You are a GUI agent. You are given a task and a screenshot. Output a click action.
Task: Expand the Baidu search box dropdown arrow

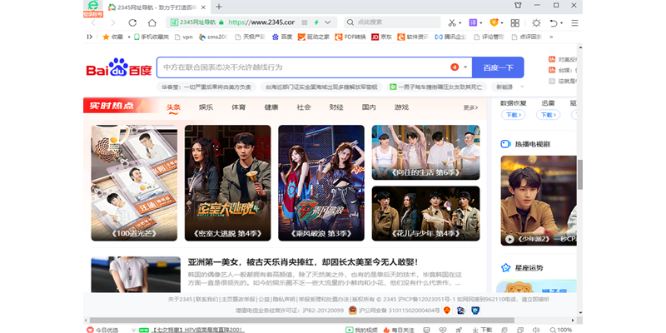point(465,67)
